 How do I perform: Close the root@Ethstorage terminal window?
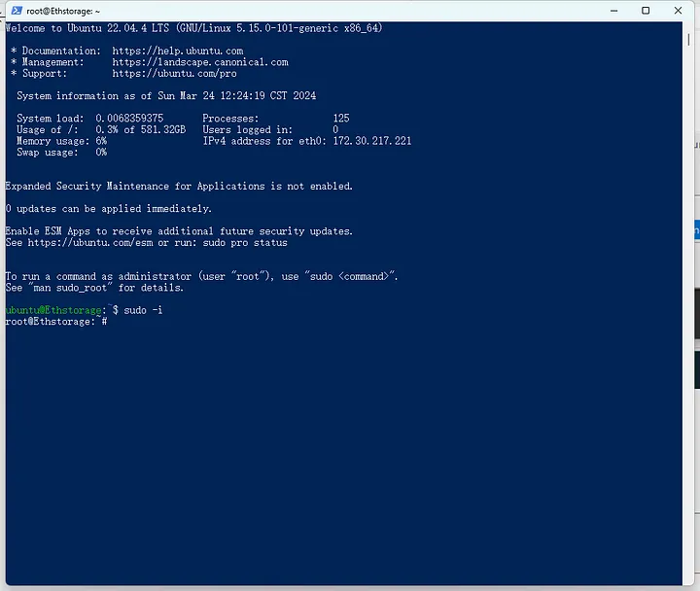pyautogui.click(x=678, y=11)
